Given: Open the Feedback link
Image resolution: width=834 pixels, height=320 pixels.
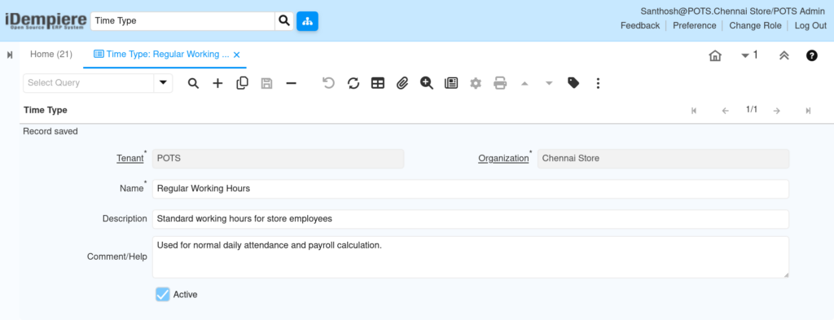Looking at the screenshot, I should tap(640, 25).
